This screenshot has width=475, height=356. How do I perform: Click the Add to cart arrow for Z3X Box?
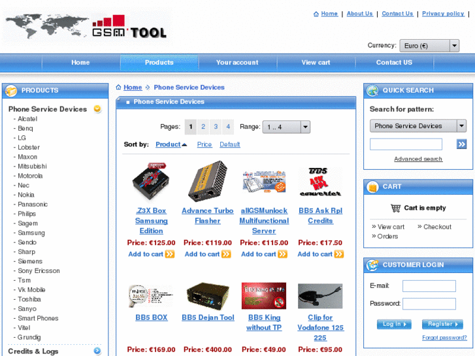point(170,254)
